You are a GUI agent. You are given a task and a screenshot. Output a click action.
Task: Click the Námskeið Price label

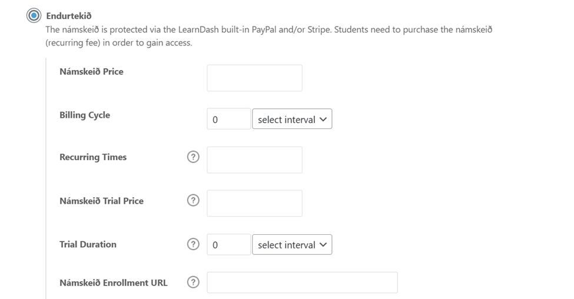click(91, 72)
